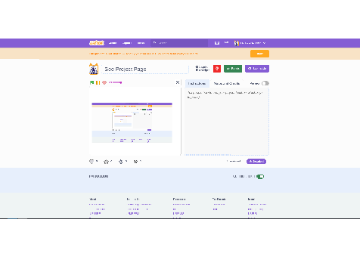Open the My Stuff icon beside messages
363x272 pixels.
[226, 43]
